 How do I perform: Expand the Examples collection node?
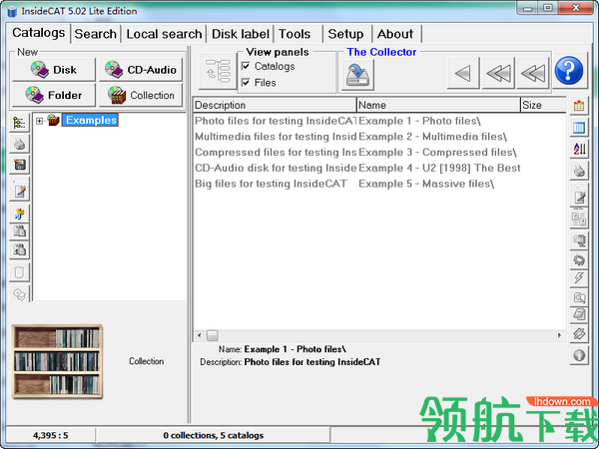(39, 121)
